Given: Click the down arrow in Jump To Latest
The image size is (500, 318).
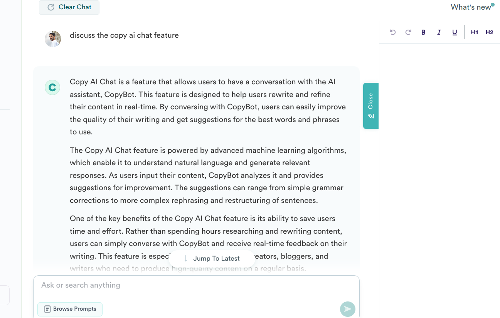Looking at the screenshot, I should click(186, 258).
